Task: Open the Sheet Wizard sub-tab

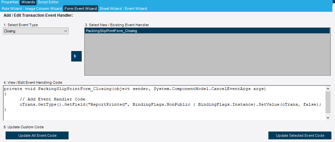Action: 111,9
